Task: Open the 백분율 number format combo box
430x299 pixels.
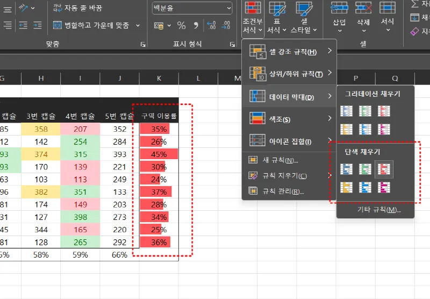Action: 192,8
